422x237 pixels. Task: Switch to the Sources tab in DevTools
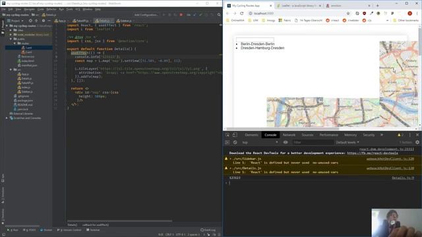tap(307, 135)
